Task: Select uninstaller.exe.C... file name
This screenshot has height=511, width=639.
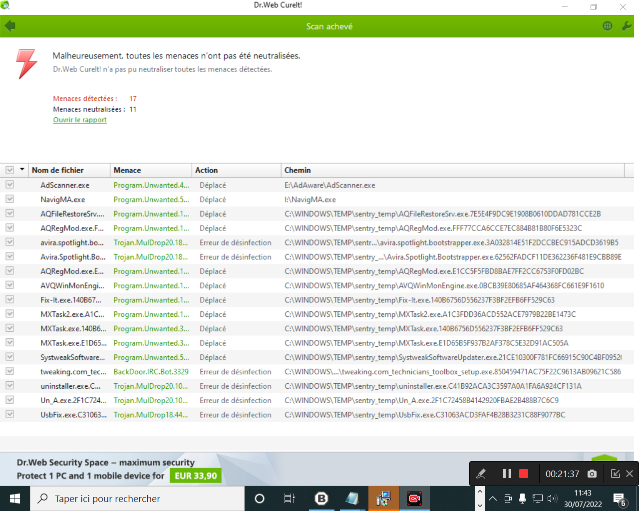Action: [x=70, y=386]
